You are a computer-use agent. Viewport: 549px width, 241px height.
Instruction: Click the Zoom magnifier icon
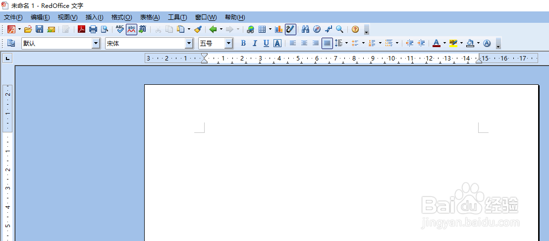[339, 29]
